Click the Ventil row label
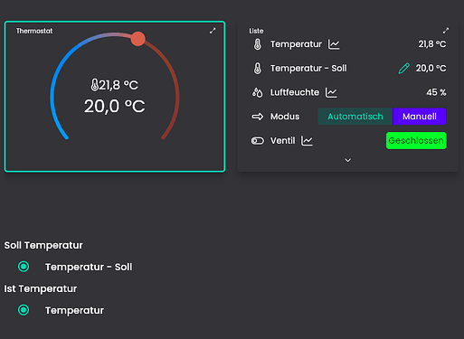The width and height of the screenshot is (464, 339). (x=282, y=140)
